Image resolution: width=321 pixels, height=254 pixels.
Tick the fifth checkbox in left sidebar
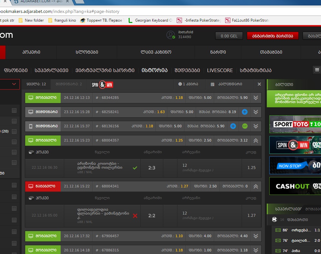(x=14, y=152)
